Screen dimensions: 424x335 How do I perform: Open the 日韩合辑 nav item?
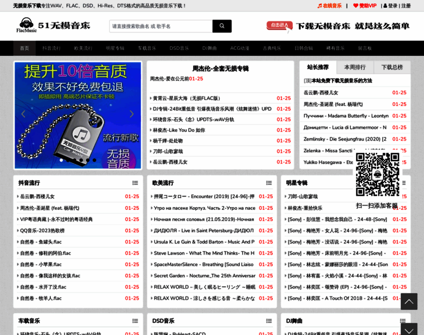pyautogui.click(x=303, y=48)
